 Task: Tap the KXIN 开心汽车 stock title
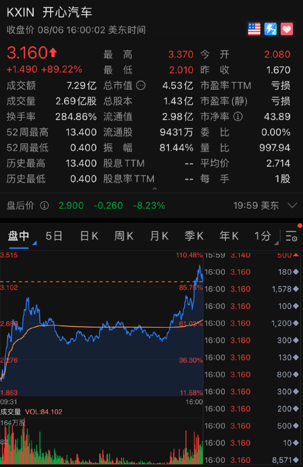(x=50, y=12)
